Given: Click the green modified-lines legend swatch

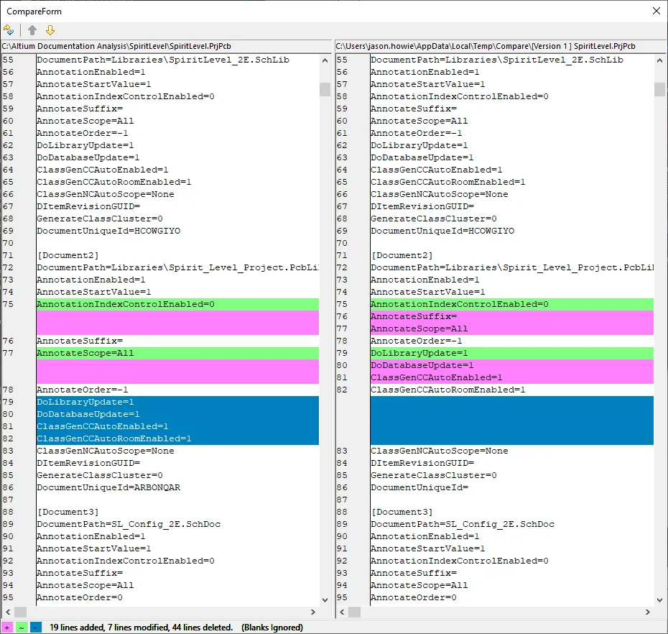Looking at the screenshot, I should pyautogui.click(x=22, y=628).
